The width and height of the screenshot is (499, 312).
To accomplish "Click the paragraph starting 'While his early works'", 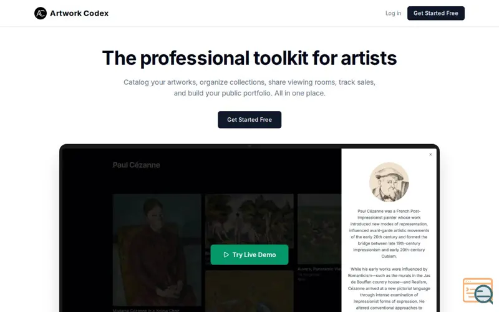I will (389, 288).
